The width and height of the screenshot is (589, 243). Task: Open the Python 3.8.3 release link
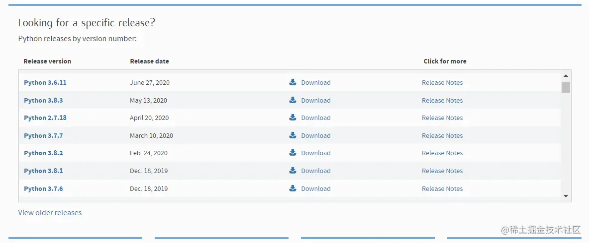click(x=43, y=100)
